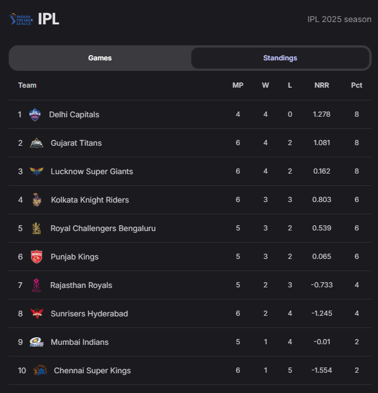Click the Punjab Kings team logo

coord(37,257)
